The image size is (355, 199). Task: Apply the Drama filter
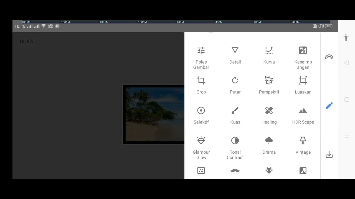[269, 146]
